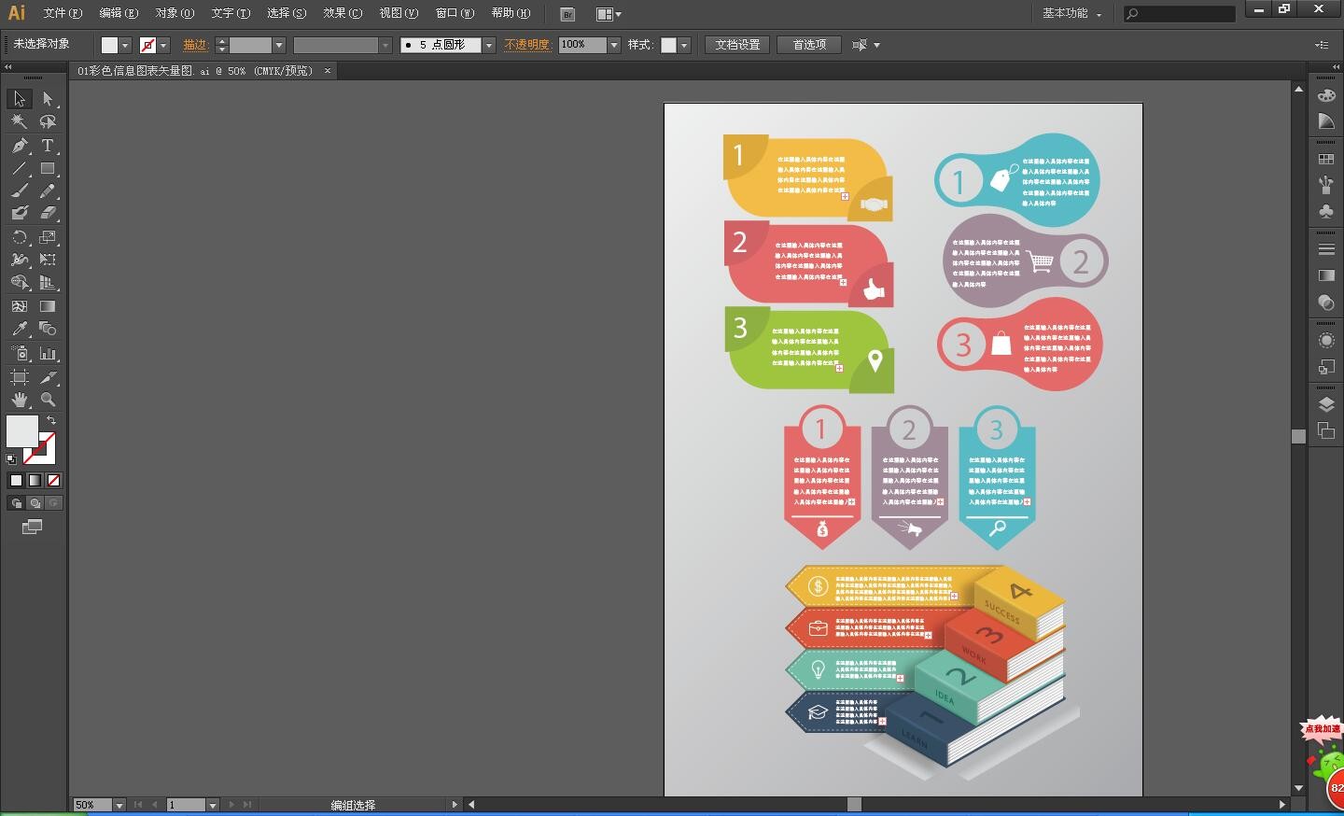Select the Direct Selection tool
The width and height of the screenshot is (1344, 816).
point(48,99)
